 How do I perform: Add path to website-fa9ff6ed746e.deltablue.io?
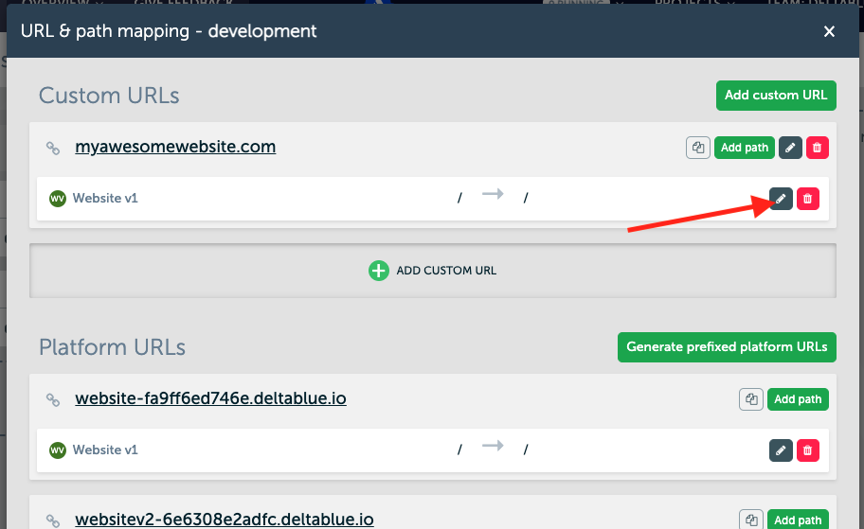(797, 399)
